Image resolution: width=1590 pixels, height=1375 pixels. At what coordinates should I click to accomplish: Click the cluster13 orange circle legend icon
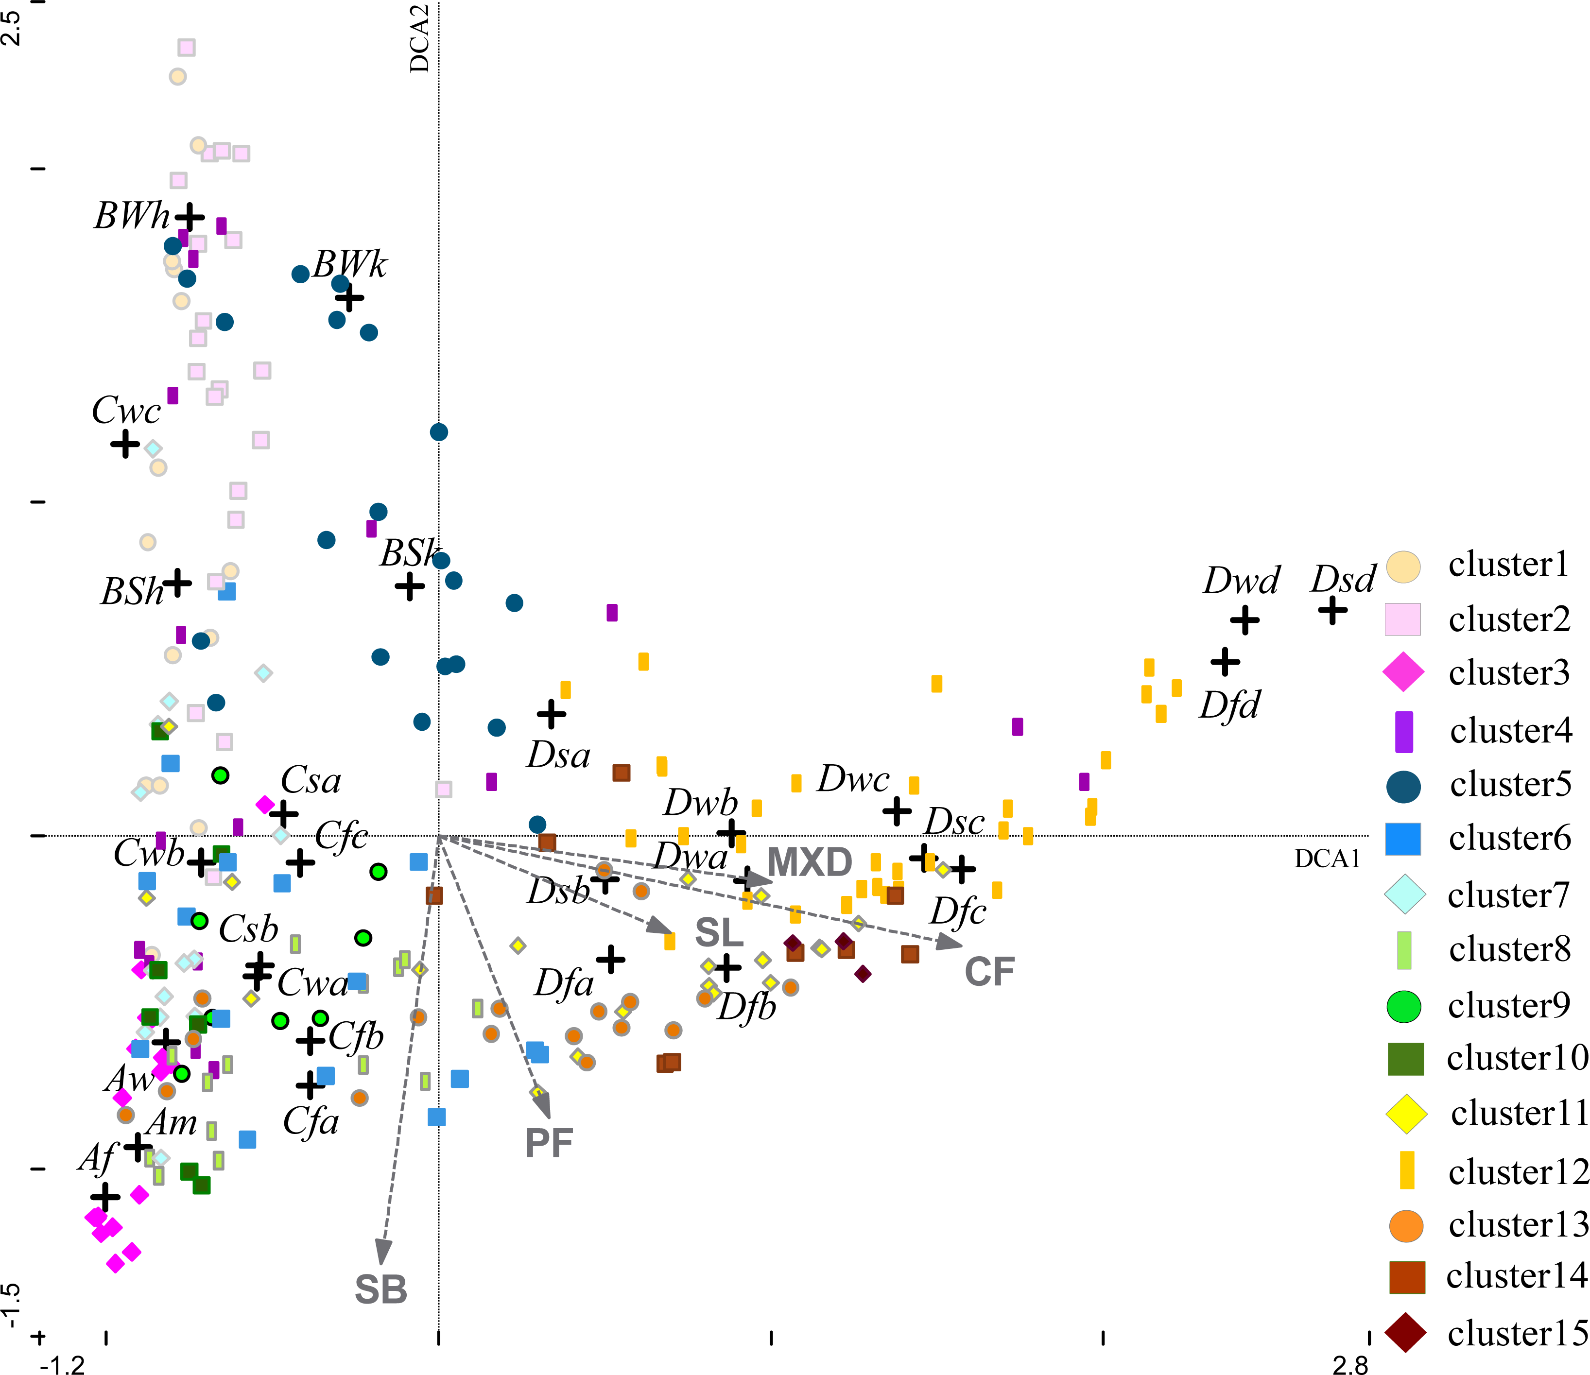coord(1406,1225)
